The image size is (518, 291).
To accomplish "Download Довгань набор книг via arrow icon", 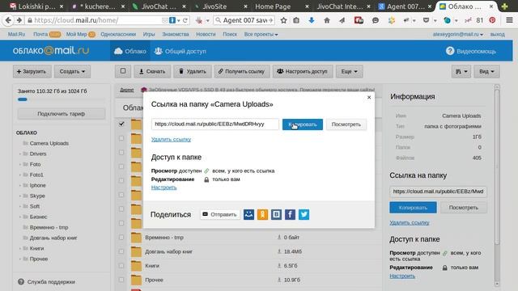I will click(x=279, y=251).
